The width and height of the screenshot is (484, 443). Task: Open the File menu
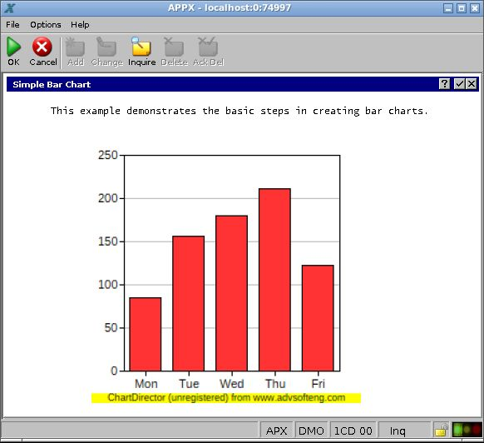[x=12, y=25]
